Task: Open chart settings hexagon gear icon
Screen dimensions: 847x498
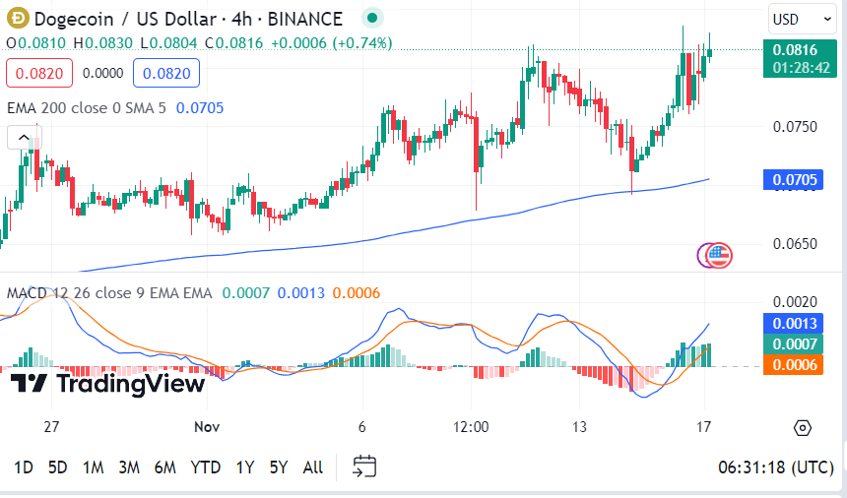Action: tap(802, 428)
